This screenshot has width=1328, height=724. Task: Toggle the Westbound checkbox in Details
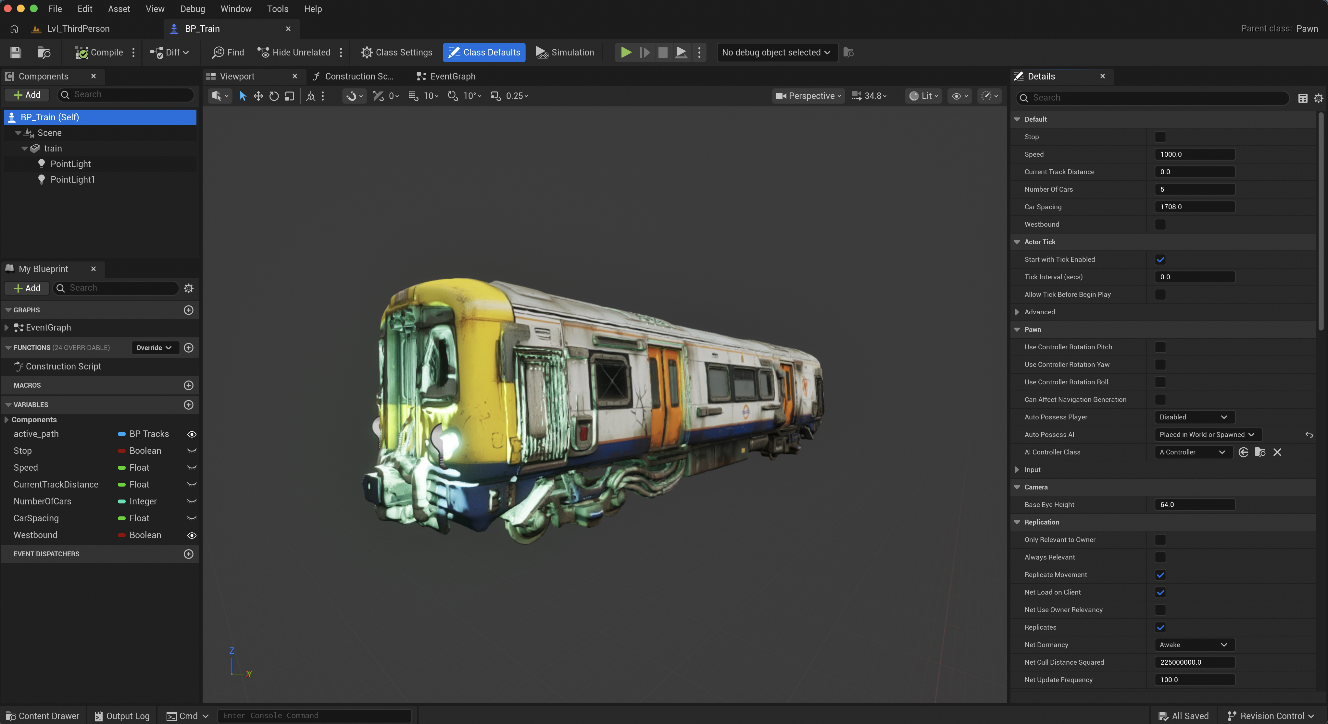click(1160, 224)
